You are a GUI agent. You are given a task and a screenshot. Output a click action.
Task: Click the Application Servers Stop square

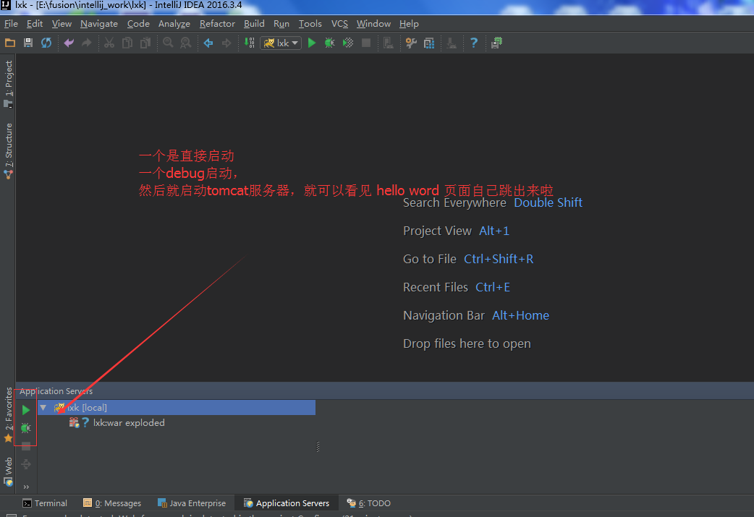(x=26, y=446)
